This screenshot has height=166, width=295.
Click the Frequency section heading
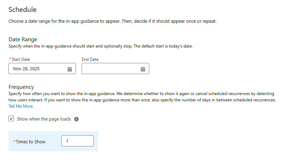pyautogui.click(x=21, y=87)
